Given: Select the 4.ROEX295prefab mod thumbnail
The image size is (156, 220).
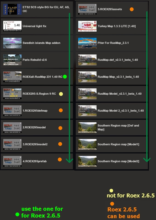Looking at the screenshot, I should click(12, 161).
